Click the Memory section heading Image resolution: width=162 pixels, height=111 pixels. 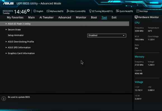(139, 57)
